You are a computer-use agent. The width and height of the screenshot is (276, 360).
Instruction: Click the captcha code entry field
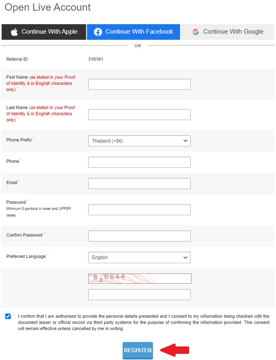click(x=139, y=294)
